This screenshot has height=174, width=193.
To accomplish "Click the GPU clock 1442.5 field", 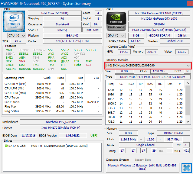I will tap(124, 52).
